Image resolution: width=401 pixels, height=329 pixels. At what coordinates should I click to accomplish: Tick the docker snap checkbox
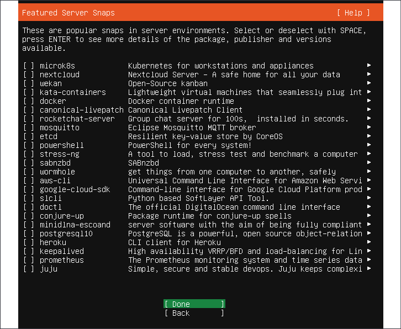coord(29,101)
